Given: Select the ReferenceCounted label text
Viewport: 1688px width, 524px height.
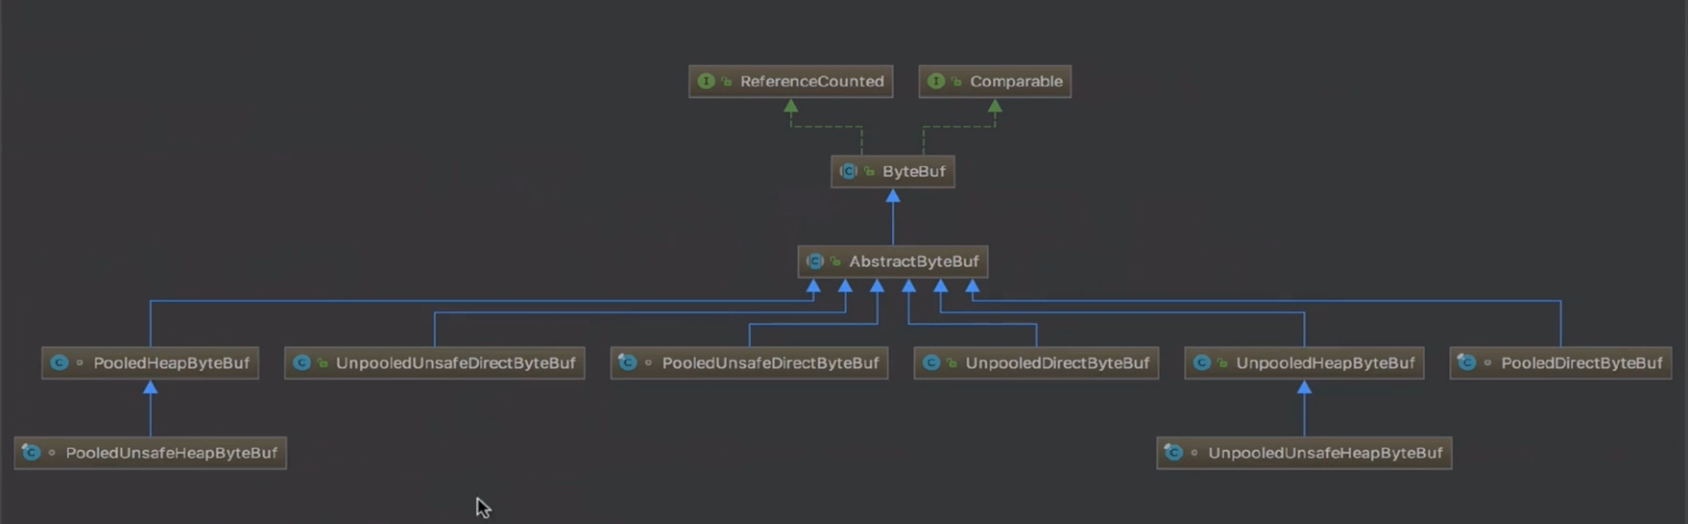Looking at the screenshot, I should [x=812, y=81].
